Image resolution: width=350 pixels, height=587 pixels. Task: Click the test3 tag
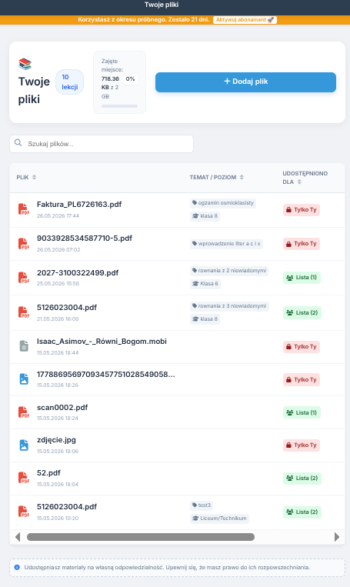click(202, 505)
